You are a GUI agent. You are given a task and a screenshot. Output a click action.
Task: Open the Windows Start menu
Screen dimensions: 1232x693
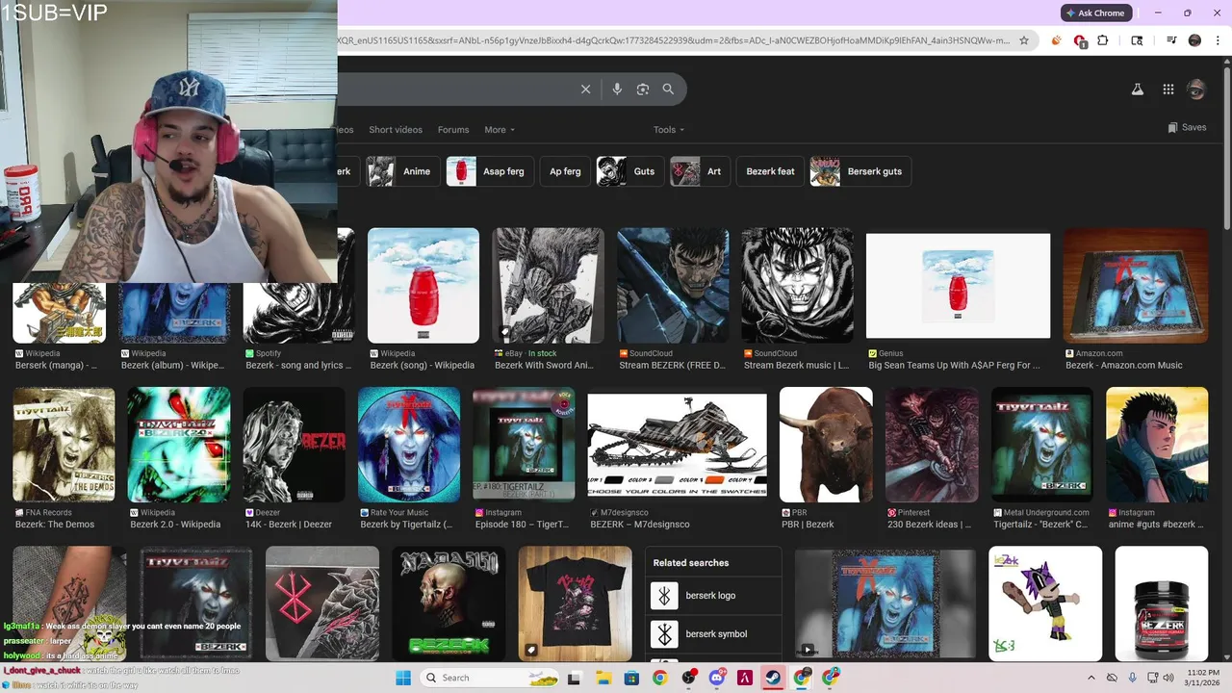click(403, 678)
